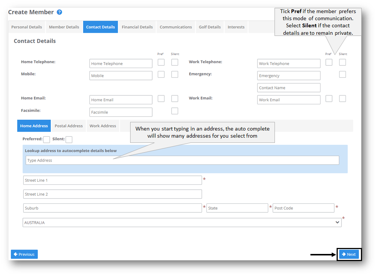The width and height of the screenshot is (377, 276).
Task: Switch to the Postal Address tab
Action: pyautogui.click(x=68, y=126)
